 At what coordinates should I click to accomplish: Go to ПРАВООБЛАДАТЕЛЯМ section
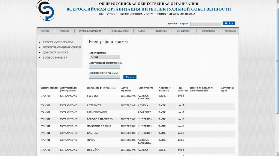[x=90, y=31]
